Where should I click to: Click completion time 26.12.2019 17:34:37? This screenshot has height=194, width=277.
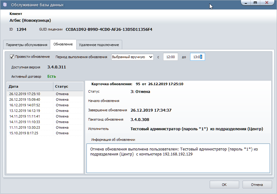(151, 110)
